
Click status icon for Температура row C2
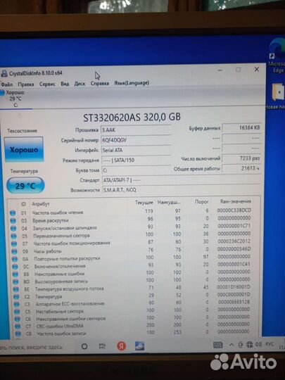(x=16, y=297)
